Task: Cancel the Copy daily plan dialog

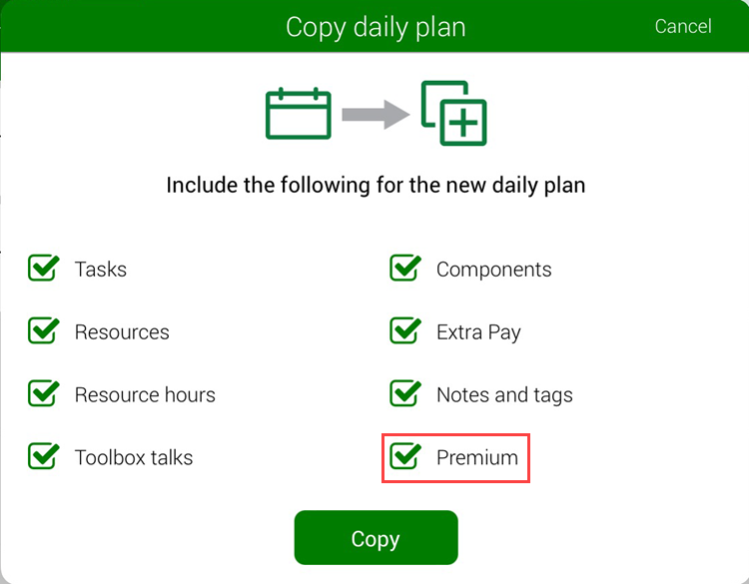Action: 683,26
